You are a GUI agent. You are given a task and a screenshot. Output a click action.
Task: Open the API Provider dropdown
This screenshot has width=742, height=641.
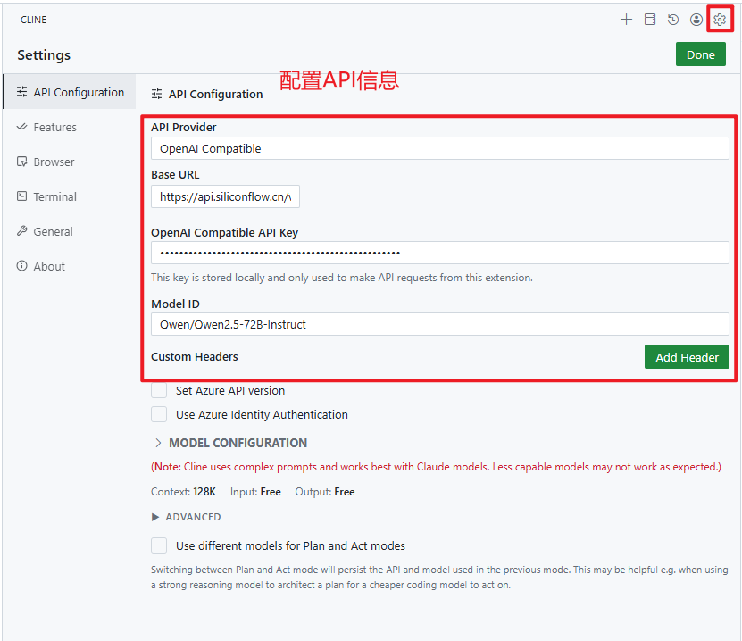(439, 148)
